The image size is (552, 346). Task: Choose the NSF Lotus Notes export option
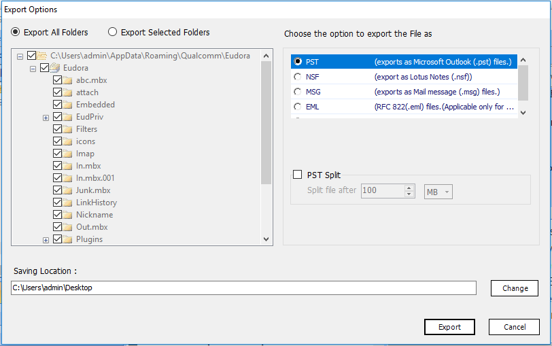point(298,77)
